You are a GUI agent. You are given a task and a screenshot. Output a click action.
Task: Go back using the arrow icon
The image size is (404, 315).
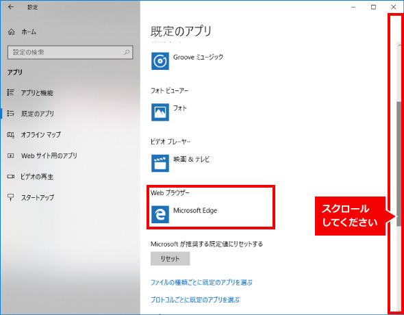tap(10, 7)
